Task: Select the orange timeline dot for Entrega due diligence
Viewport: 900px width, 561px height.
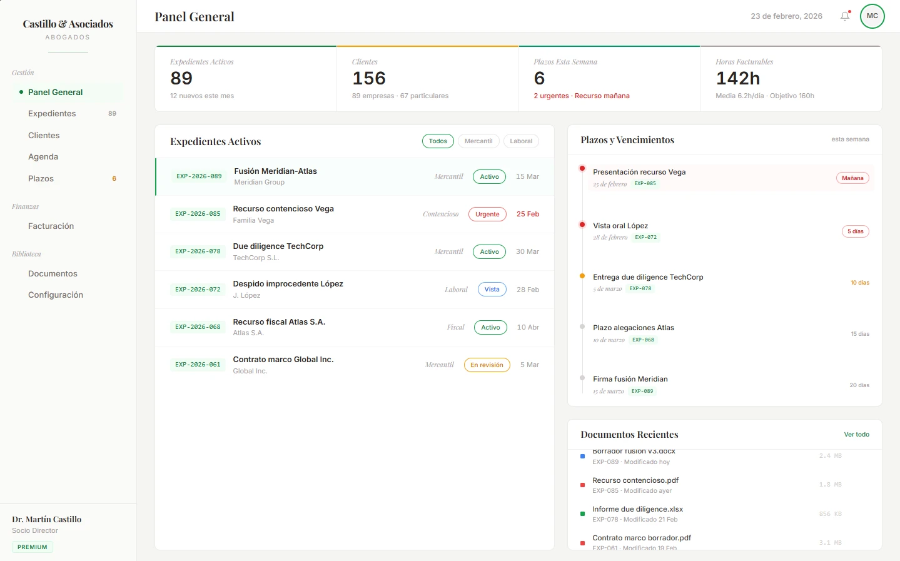Action: tap(582, 276)
